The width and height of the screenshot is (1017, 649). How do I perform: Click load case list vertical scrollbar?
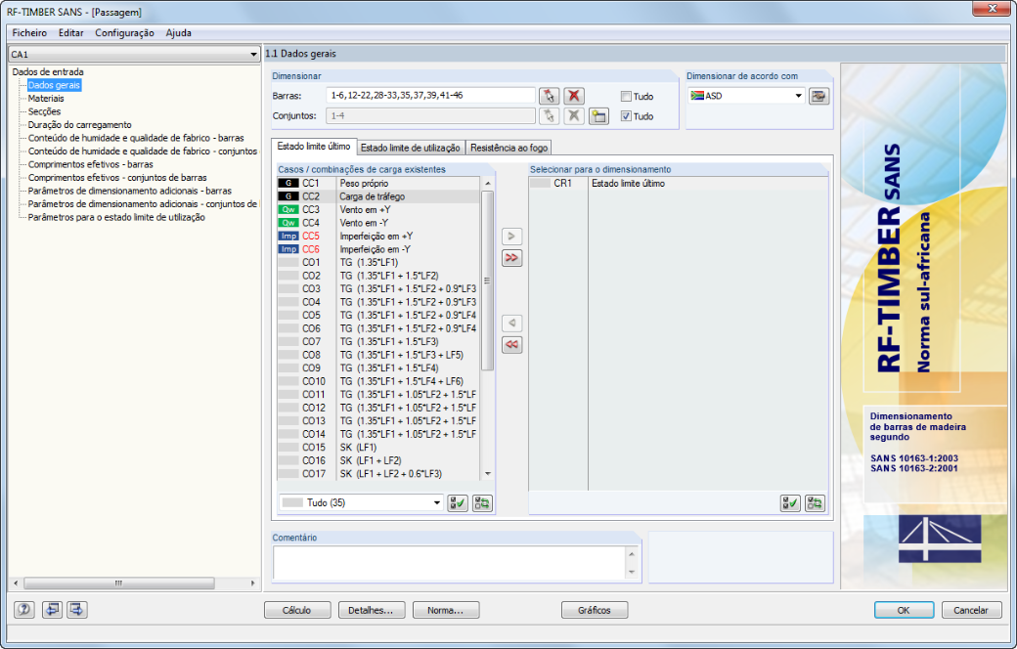point(488,281)
